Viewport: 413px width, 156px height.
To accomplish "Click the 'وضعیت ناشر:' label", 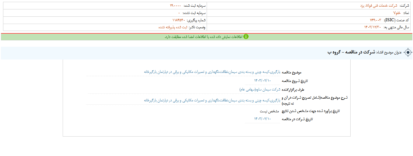I will (197, 27).
